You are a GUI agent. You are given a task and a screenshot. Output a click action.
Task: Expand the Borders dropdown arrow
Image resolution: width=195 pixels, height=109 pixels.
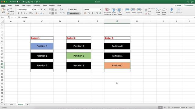click(x=33, y=13)
